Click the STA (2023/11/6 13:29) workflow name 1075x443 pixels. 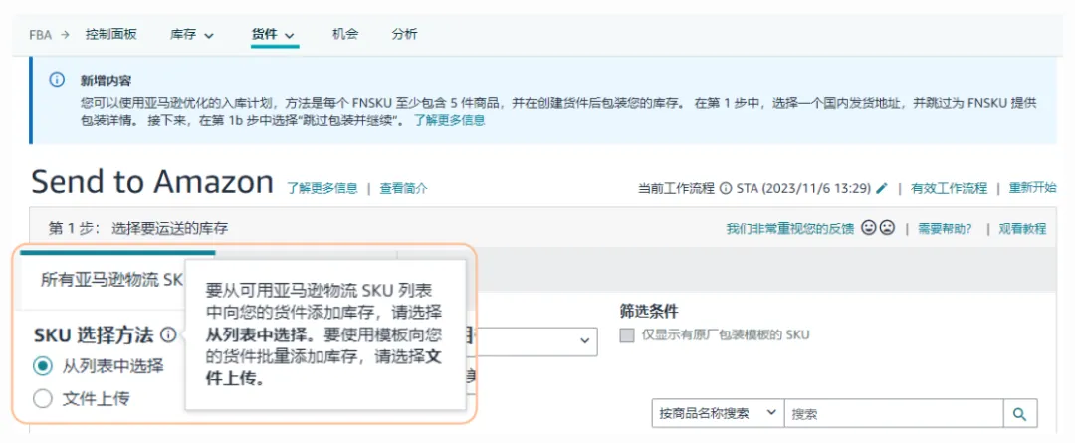[803, 188]
